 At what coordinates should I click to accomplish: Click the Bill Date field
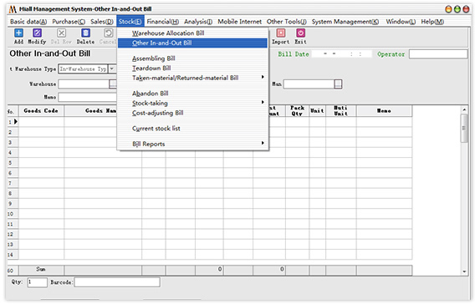point(342,54)
